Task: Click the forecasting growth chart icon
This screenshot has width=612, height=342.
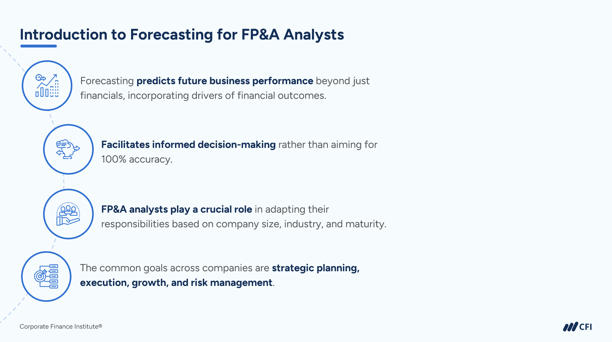Action: tap(47, 85)
